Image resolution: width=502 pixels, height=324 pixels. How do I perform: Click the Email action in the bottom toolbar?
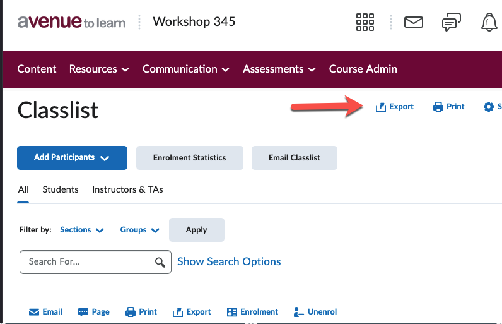pos(45,312)
